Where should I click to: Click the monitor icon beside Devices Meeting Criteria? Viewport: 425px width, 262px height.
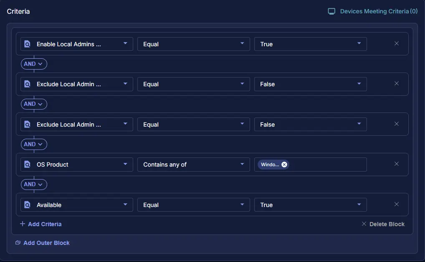coord(331,11)
